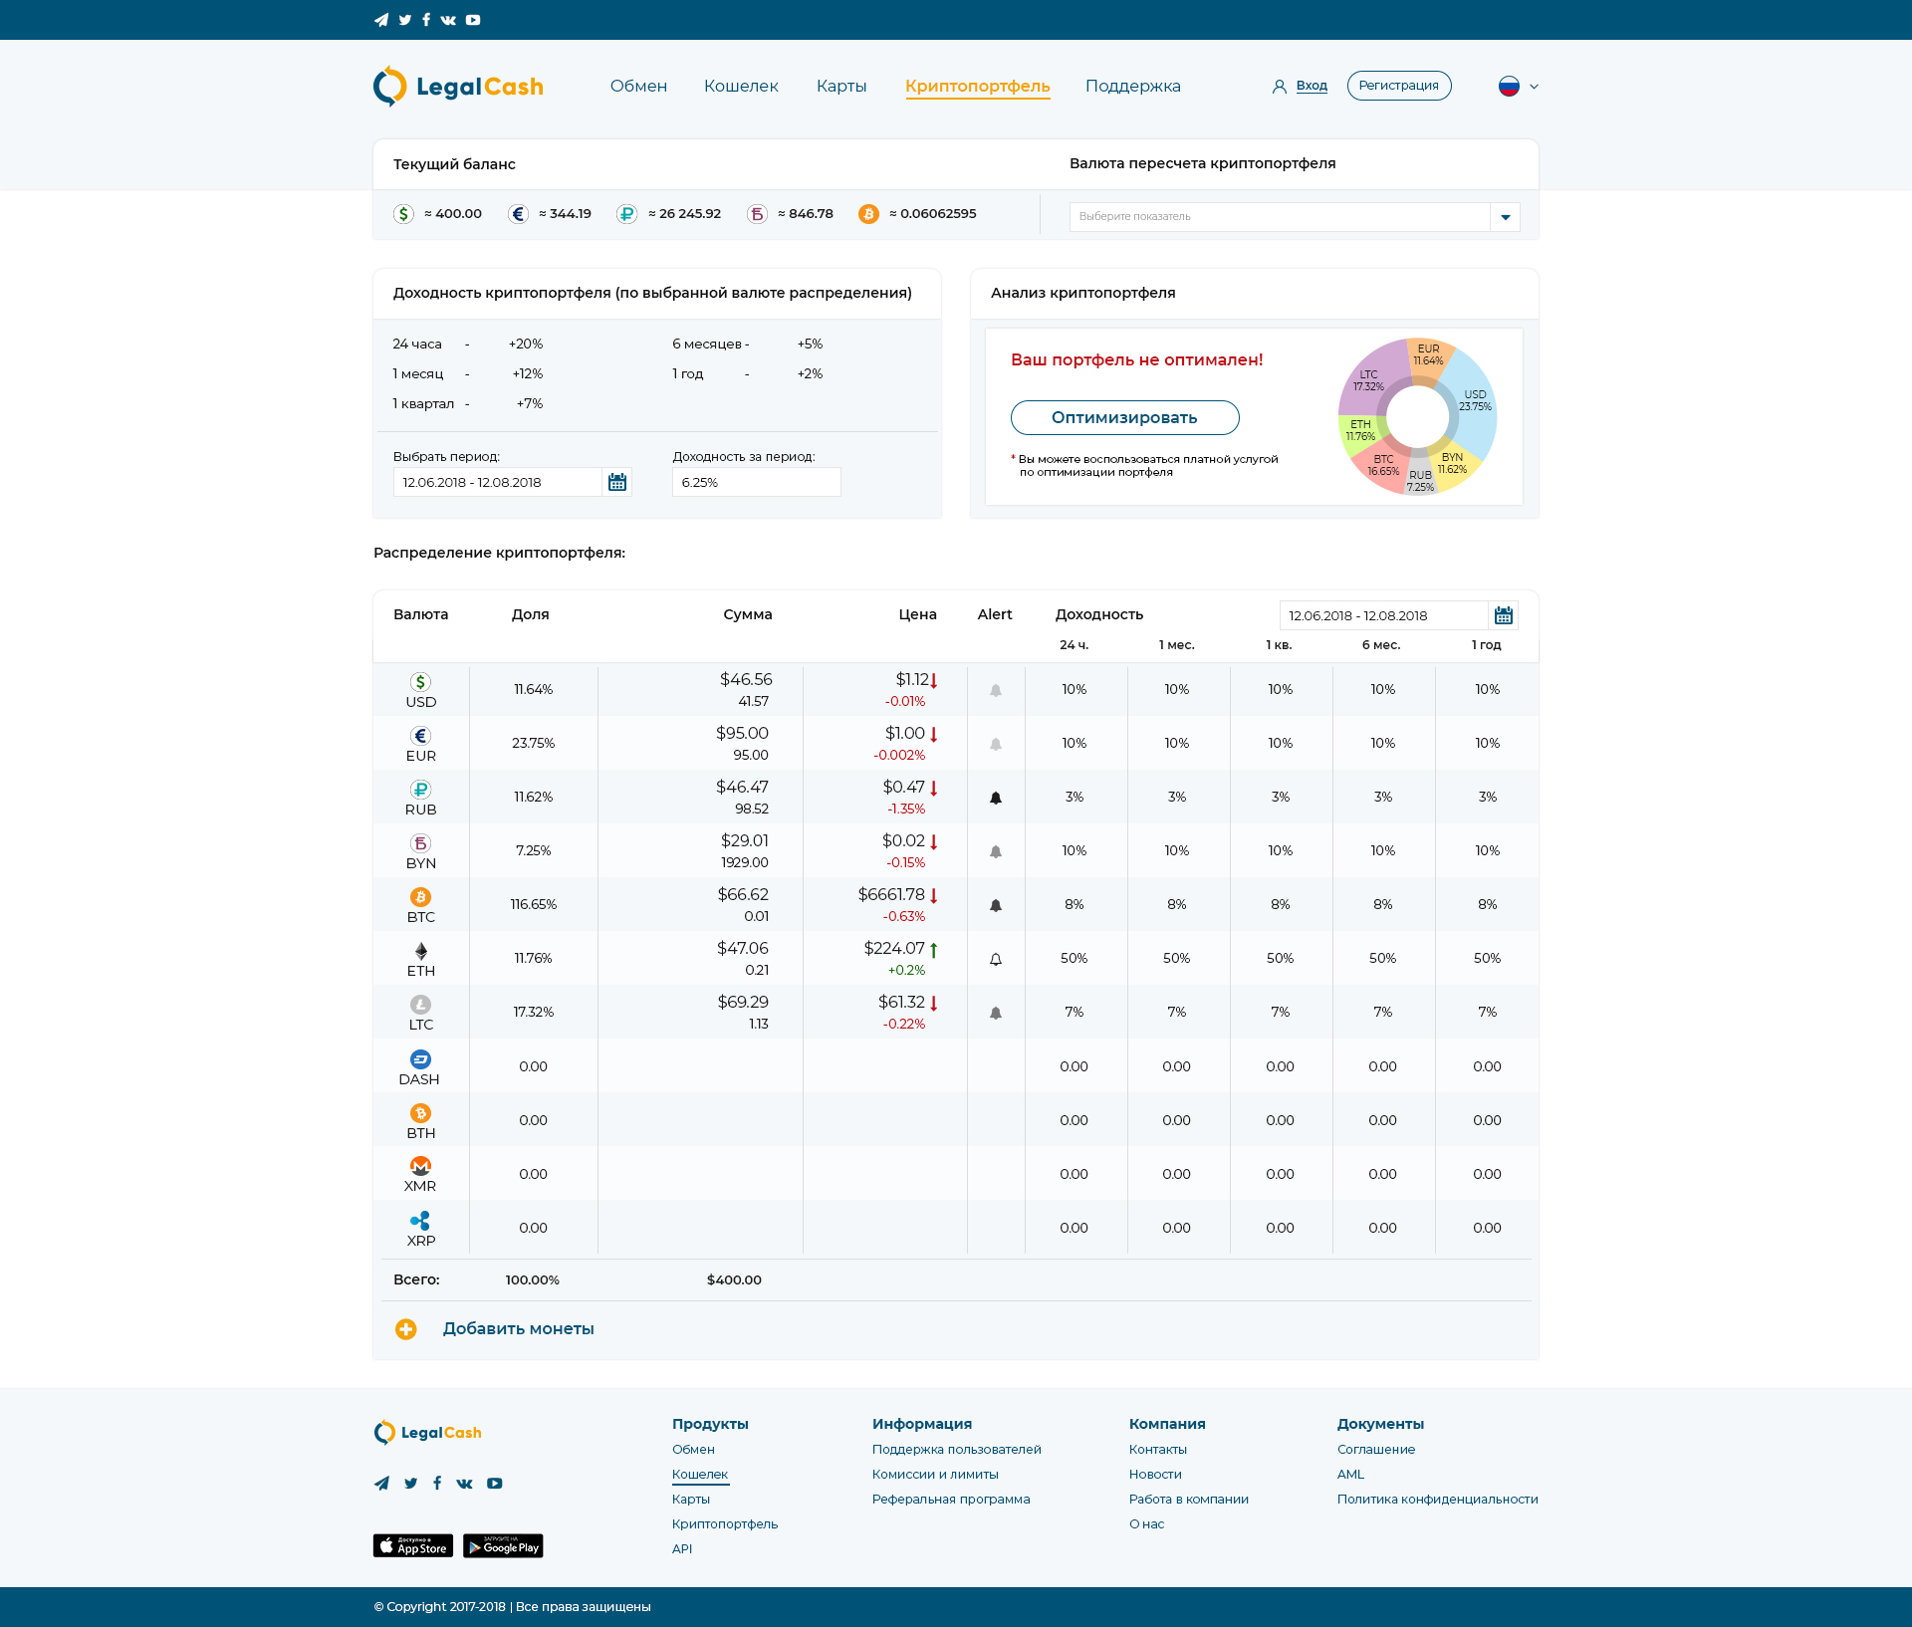Toggle the alert bell for RUB row
1912x1627 pixels.
(996, 798)
